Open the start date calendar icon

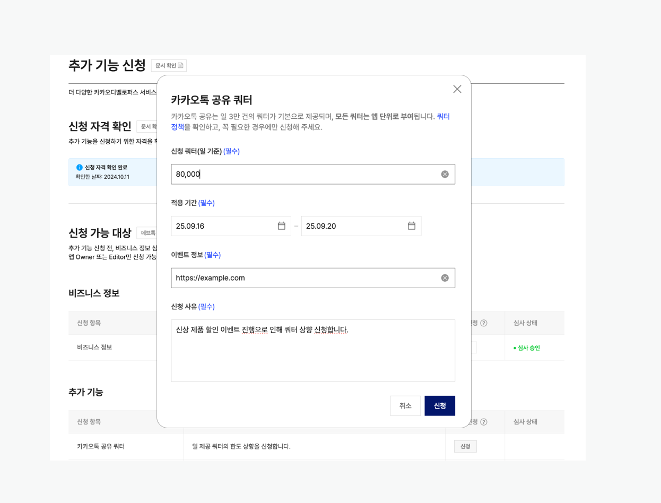(282, 226)
